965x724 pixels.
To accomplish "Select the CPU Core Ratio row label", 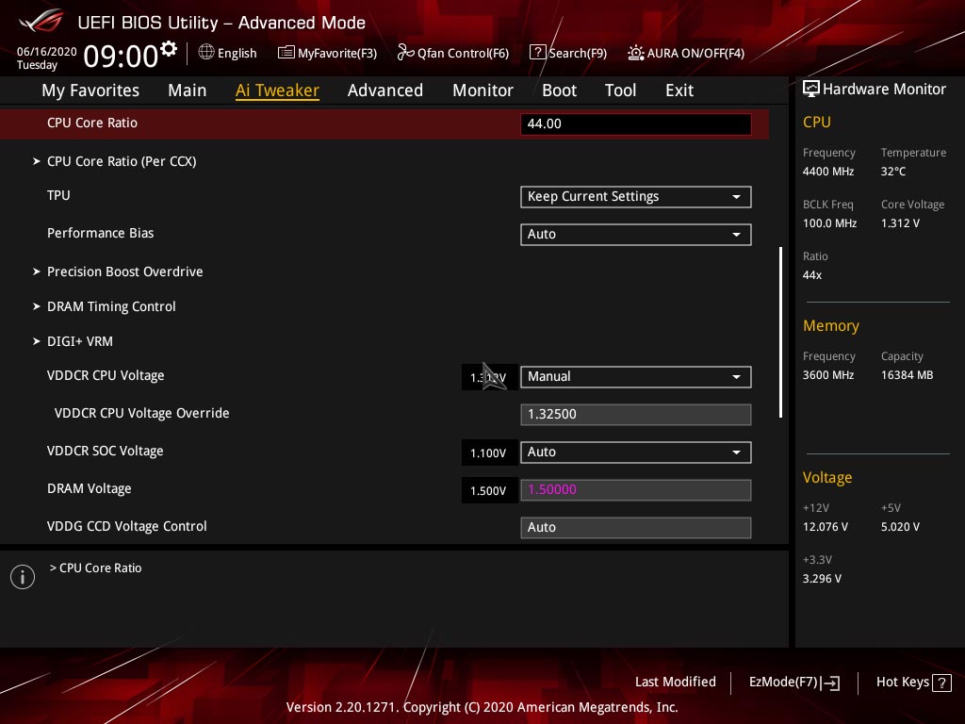I will click(92, 123).
